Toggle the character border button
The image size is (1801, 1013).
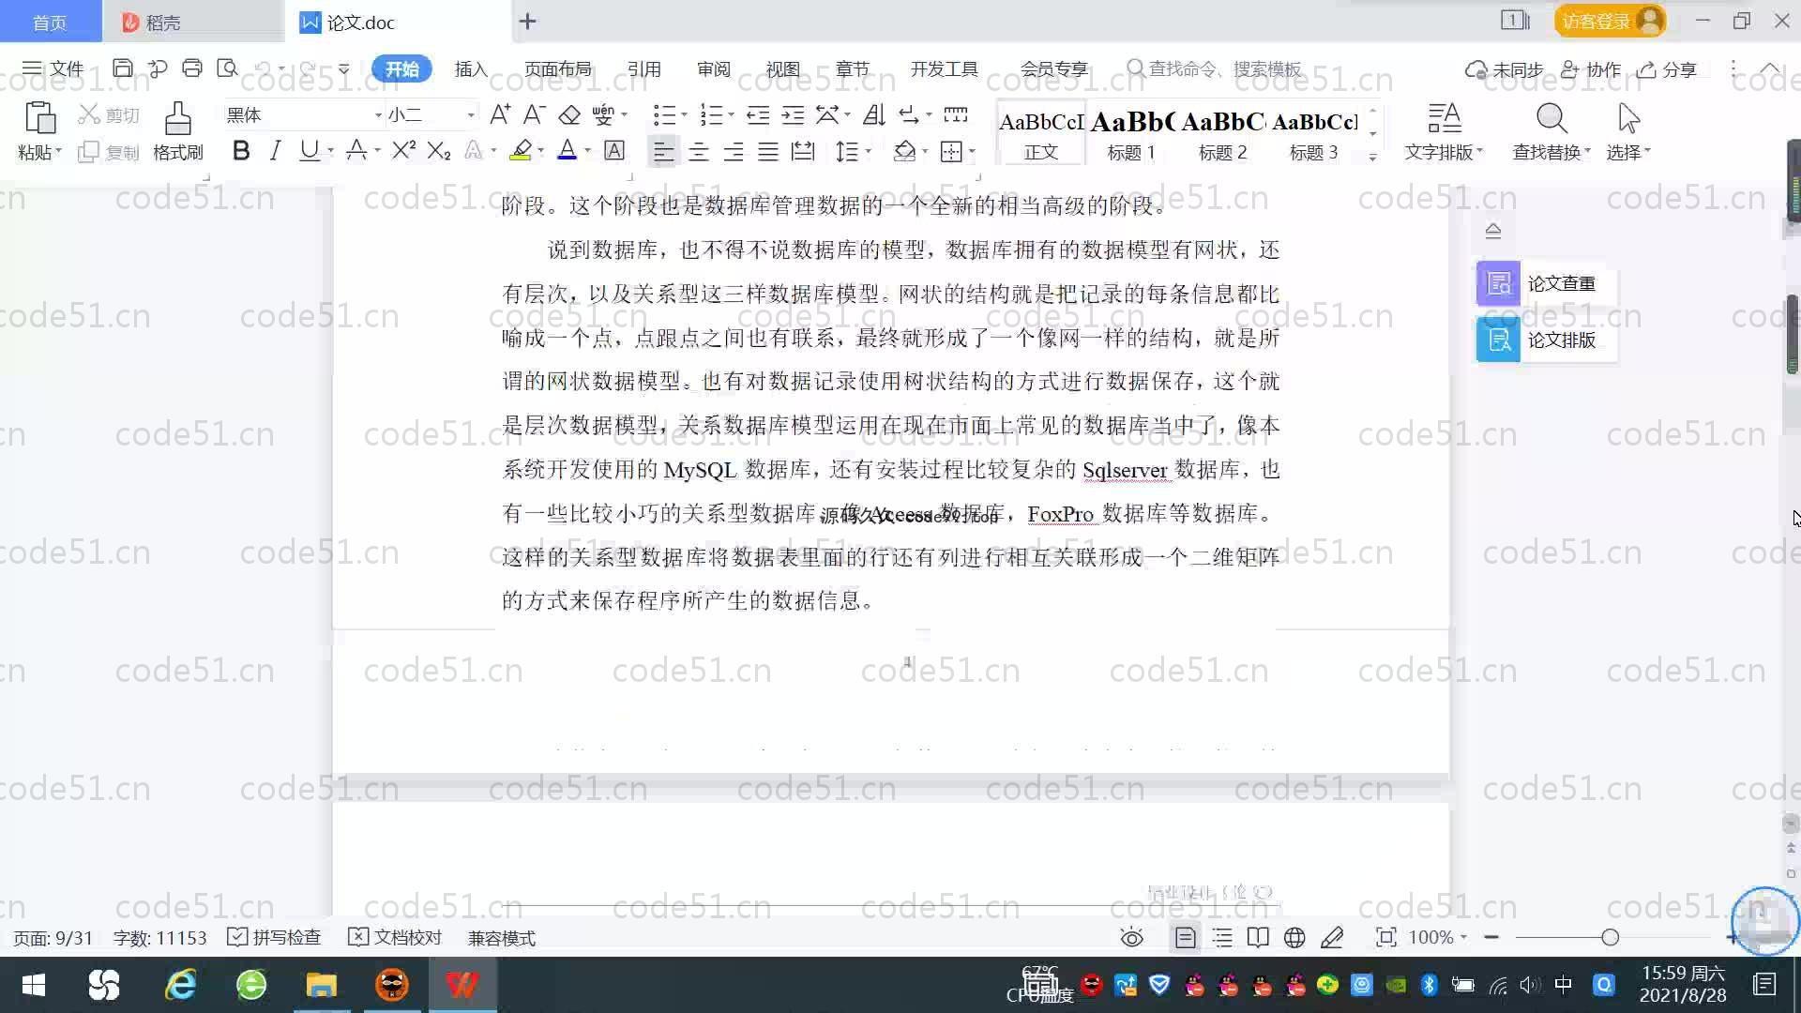[x=614, y=151]
